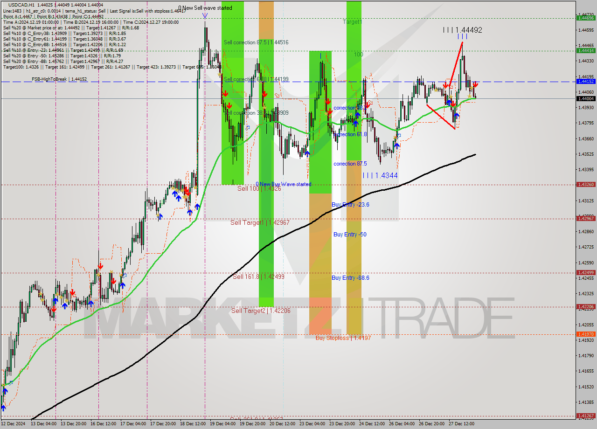597x429 pixels.
Task: Click the 27 Dec 12:00 time label
Action: 462,423
